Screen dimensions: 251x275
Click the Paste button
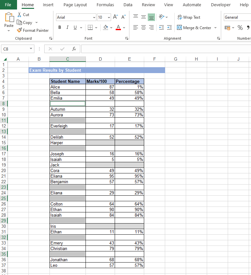click(x=9, y=20)
